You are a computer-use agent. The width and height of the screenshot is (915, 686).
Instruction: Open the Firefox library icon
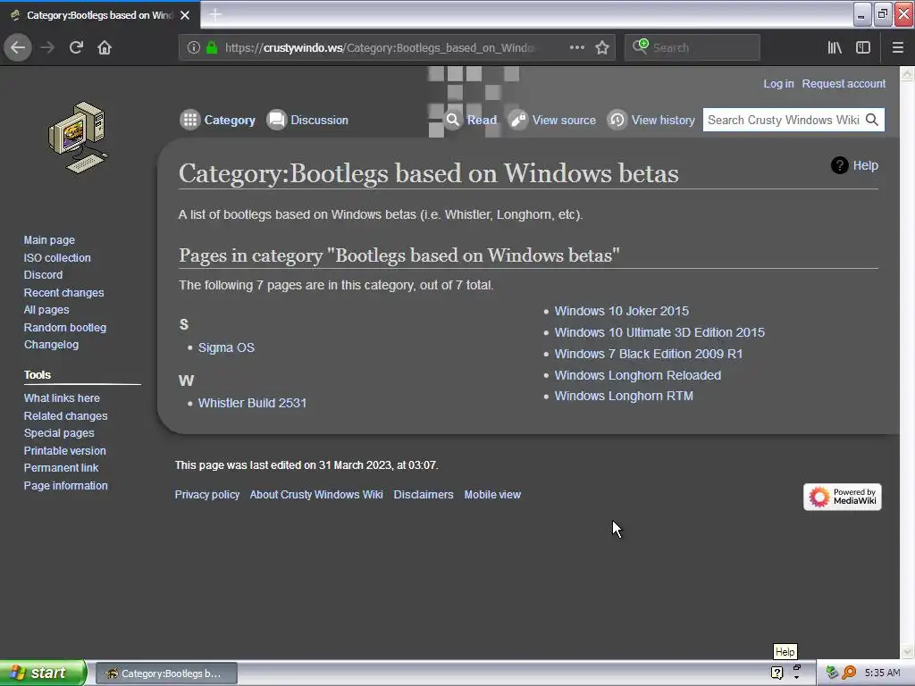pyautogui.click(x=835, y=47)
